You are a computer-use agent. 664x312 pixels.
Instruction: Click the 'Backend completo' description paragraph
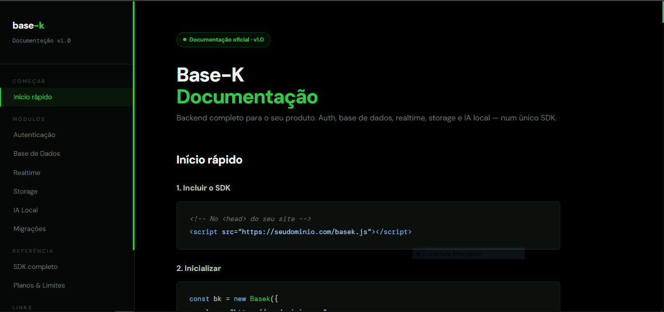tap(367, 118)
